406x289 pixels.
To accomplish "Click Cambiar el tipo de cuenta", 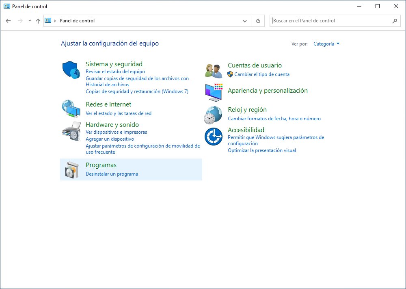I will (x=262, y=74).
